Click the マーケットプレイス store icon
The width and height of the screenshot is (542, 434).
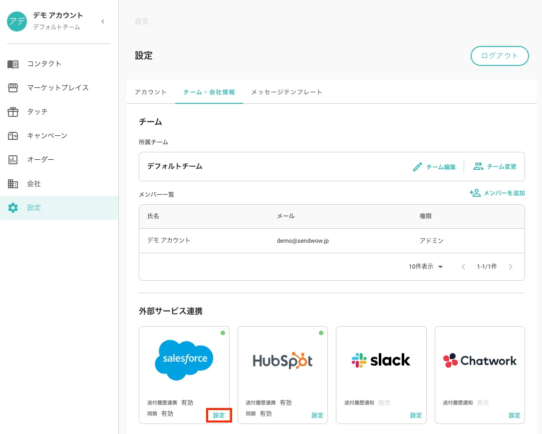pos(13,88)
